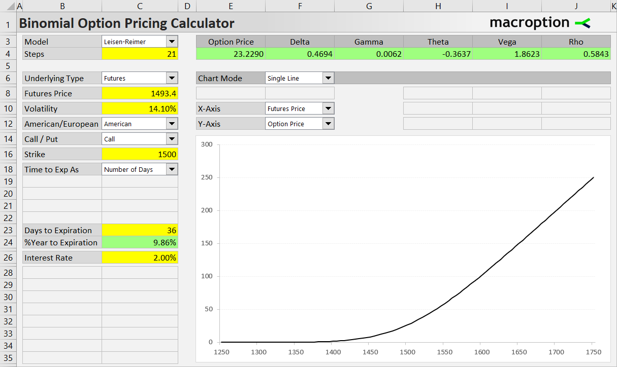The height and width of the screenshot is (367, 617).
Task: Click the Gamma value 0.0062
Action: (369, 54)
